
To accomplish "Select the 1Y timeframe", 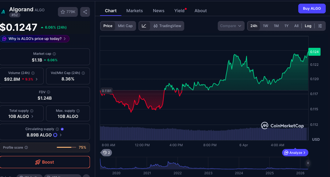I will (x=286, y=26).
